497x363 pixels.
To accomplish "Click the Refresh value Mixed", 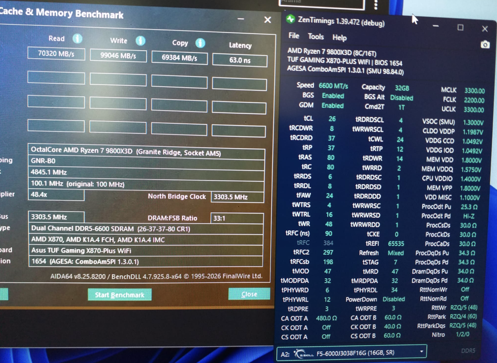I will coord(396,253).
